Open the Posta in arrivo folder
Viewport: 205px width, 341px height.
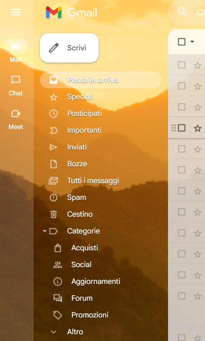click(x=101, y=80)
